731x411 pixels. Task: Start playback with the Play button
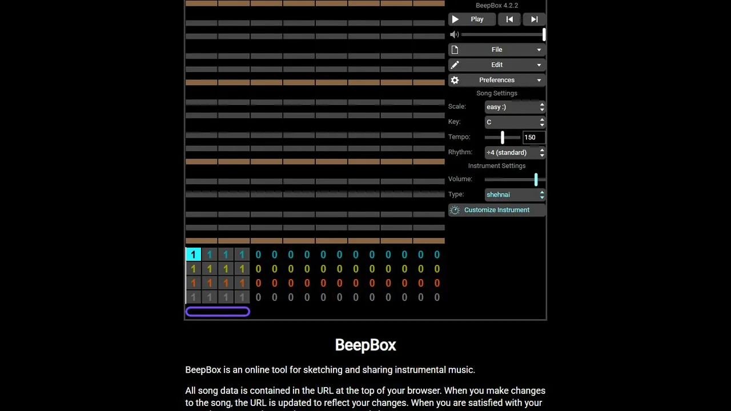(x=472, y=19)
